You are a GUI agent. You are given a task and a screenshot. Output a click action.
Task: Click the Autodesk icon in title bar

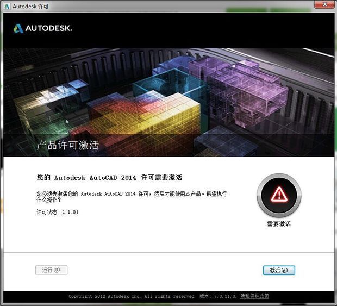pos(7,5)
